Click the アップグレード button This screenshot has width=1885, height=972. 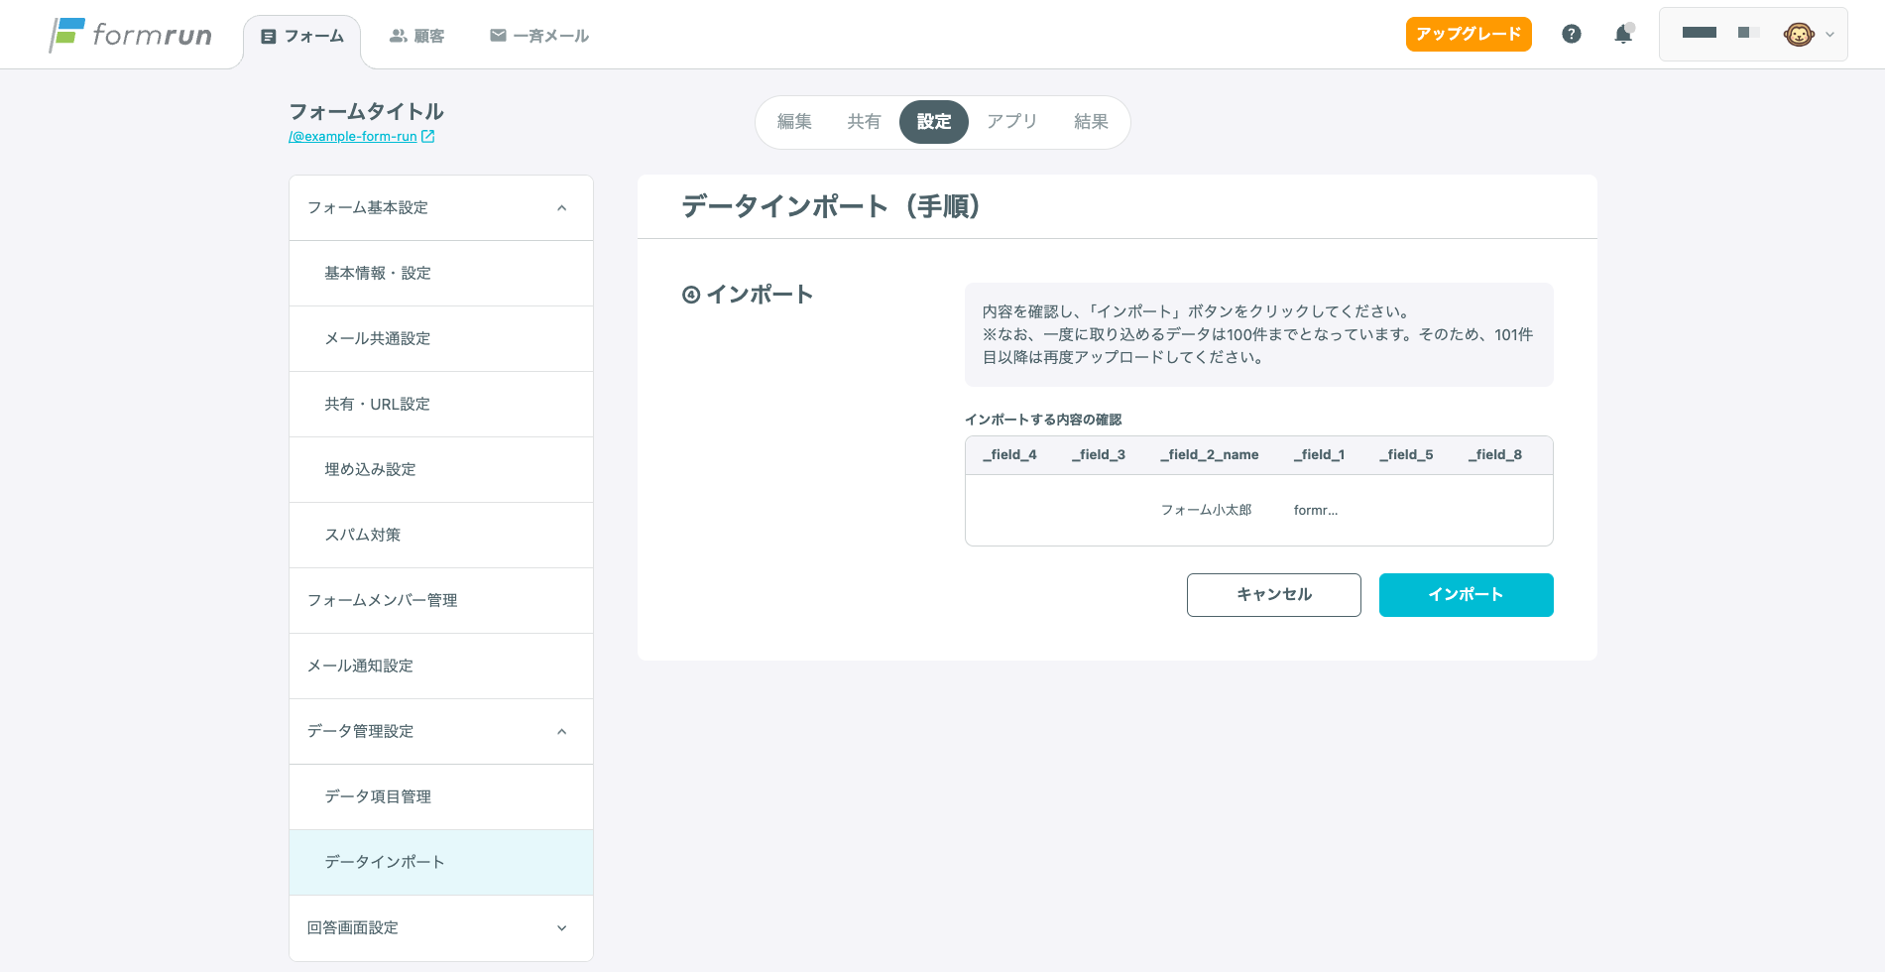pos(1469,34)
